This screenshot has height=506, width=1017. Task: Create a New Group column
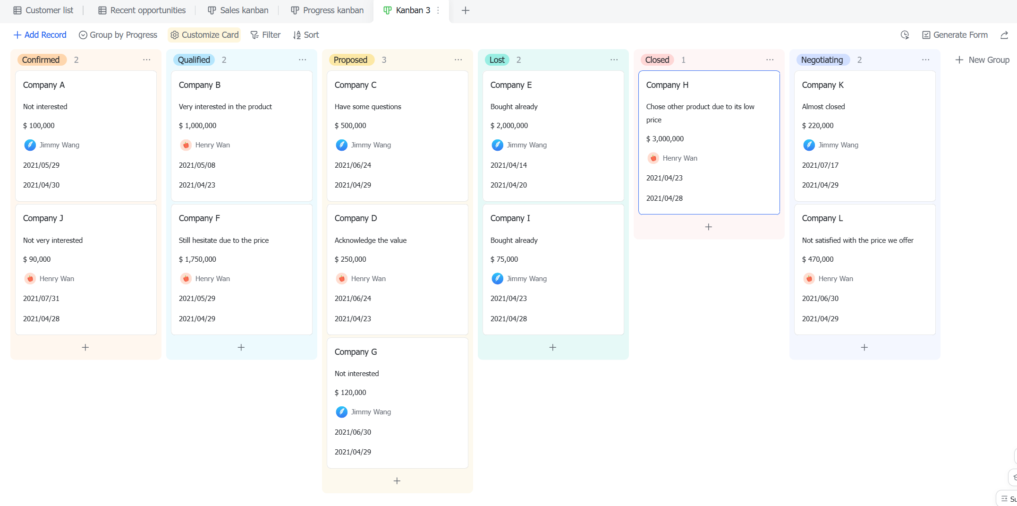(x=982, y=60)
